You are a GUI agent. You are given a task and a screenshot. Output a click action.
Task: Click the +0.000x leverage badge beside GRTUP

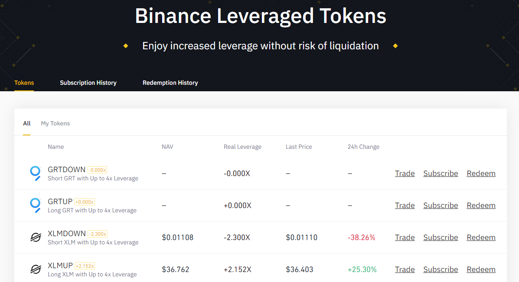point(85,202)
